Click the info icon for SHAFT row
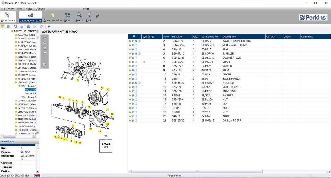The height and width of the screenshot is (178, 331). pos(136,62)
